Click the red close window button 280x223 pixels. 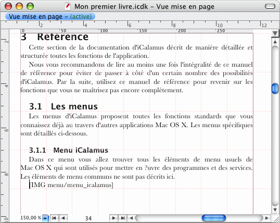tap(8, 6)
